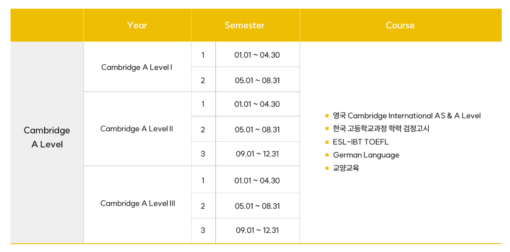This screenshot has width=510, height=252.
Task: Click Level II semester 1 dates 01.01 ~ 04.30
Action: click(257, 104)
